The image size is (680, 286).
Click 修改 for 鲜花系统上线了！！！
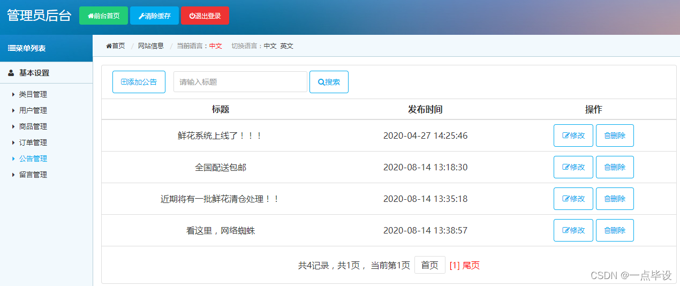tap(573, 136)
